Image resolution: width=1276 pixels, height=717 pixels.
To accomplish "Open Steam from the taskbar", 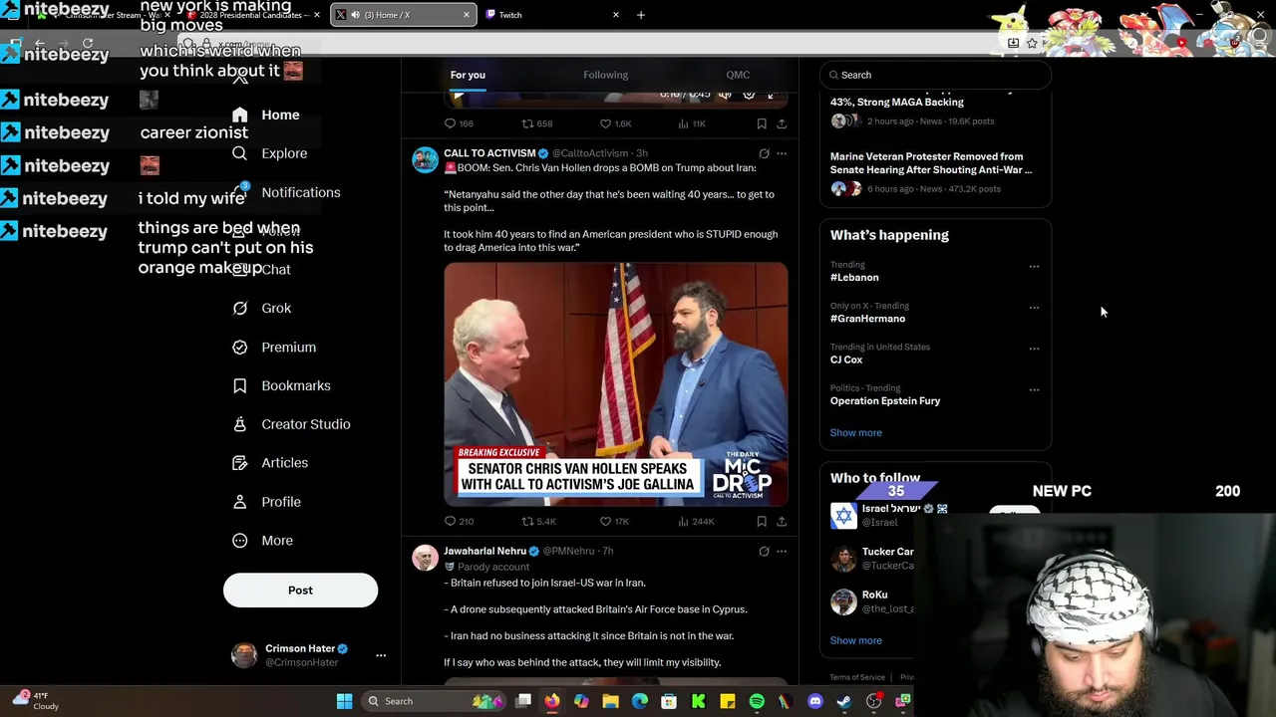I will tap(843, 701).
